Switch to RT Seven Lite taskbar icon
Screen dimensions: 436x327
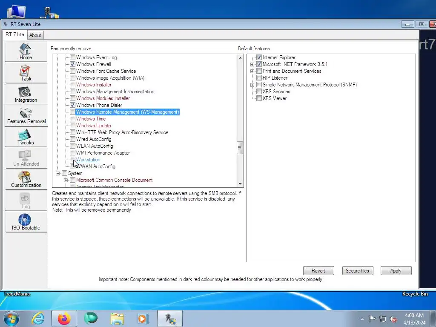point(170,318)
